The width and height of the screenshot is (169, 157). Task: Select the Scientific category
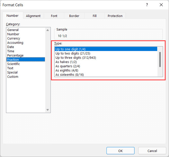(x=14, y=64)
